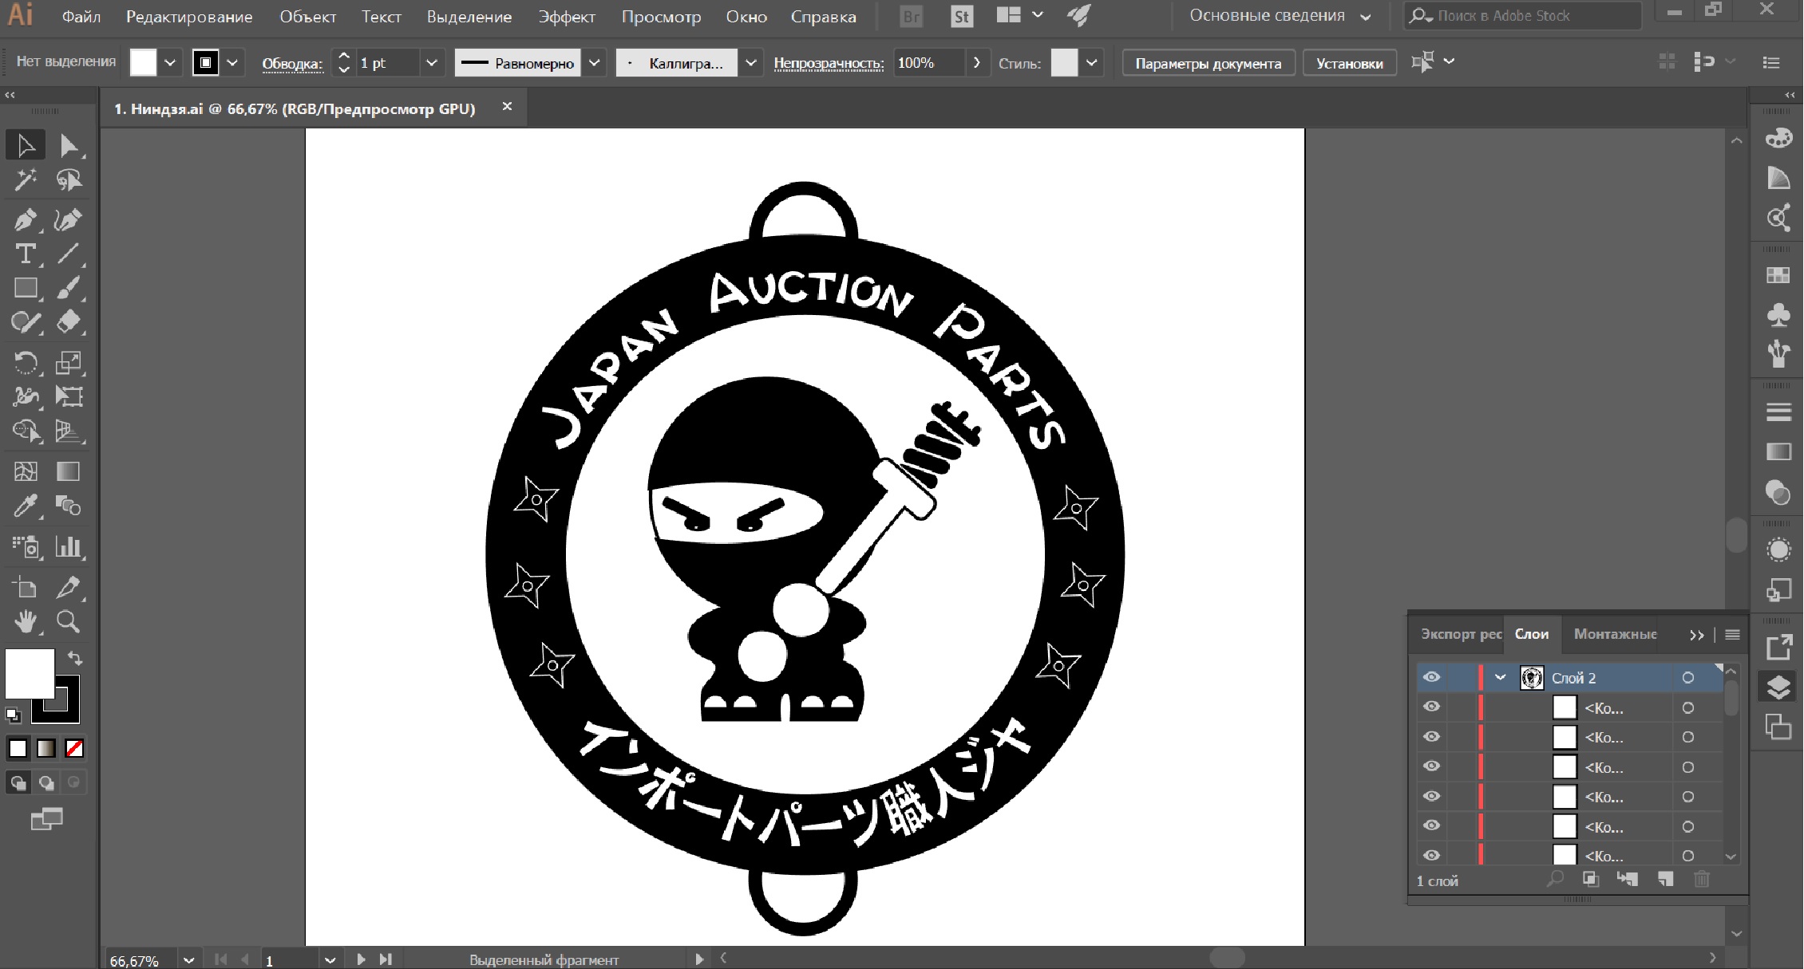Select the Rotate tool
Screen dimensions: 1804x969
click(25, 363)
